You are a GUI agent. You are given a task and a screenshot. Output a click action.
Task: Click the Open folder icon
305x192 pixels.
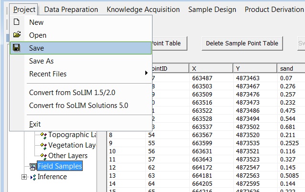(17, 34)
